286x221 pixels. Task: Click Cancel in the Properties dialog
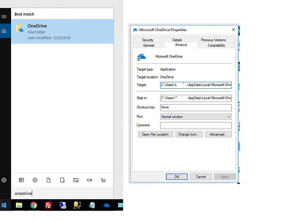(201, 177)
